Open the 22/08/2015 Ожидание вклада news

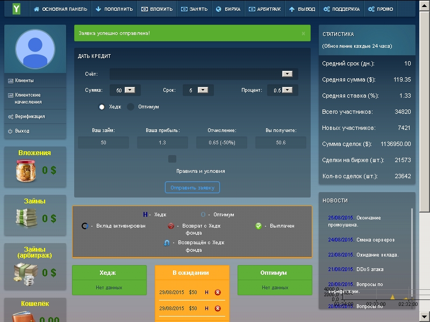363,254
